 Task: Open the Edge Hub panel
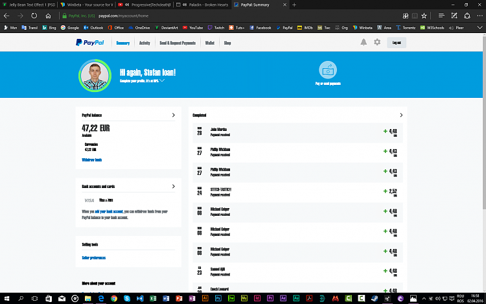tap(441, 16)
